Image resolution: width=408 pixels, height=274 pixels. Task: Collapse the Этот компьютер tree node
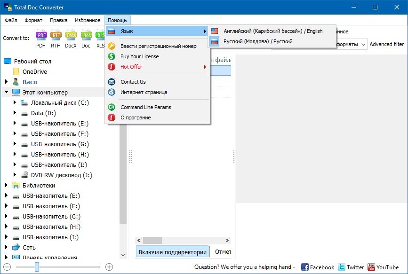point(7,93)
